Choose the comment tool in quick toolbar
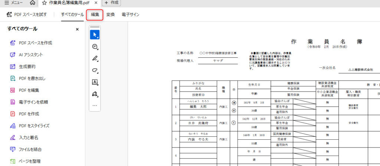The image size is (380, 166). [95, 47]
